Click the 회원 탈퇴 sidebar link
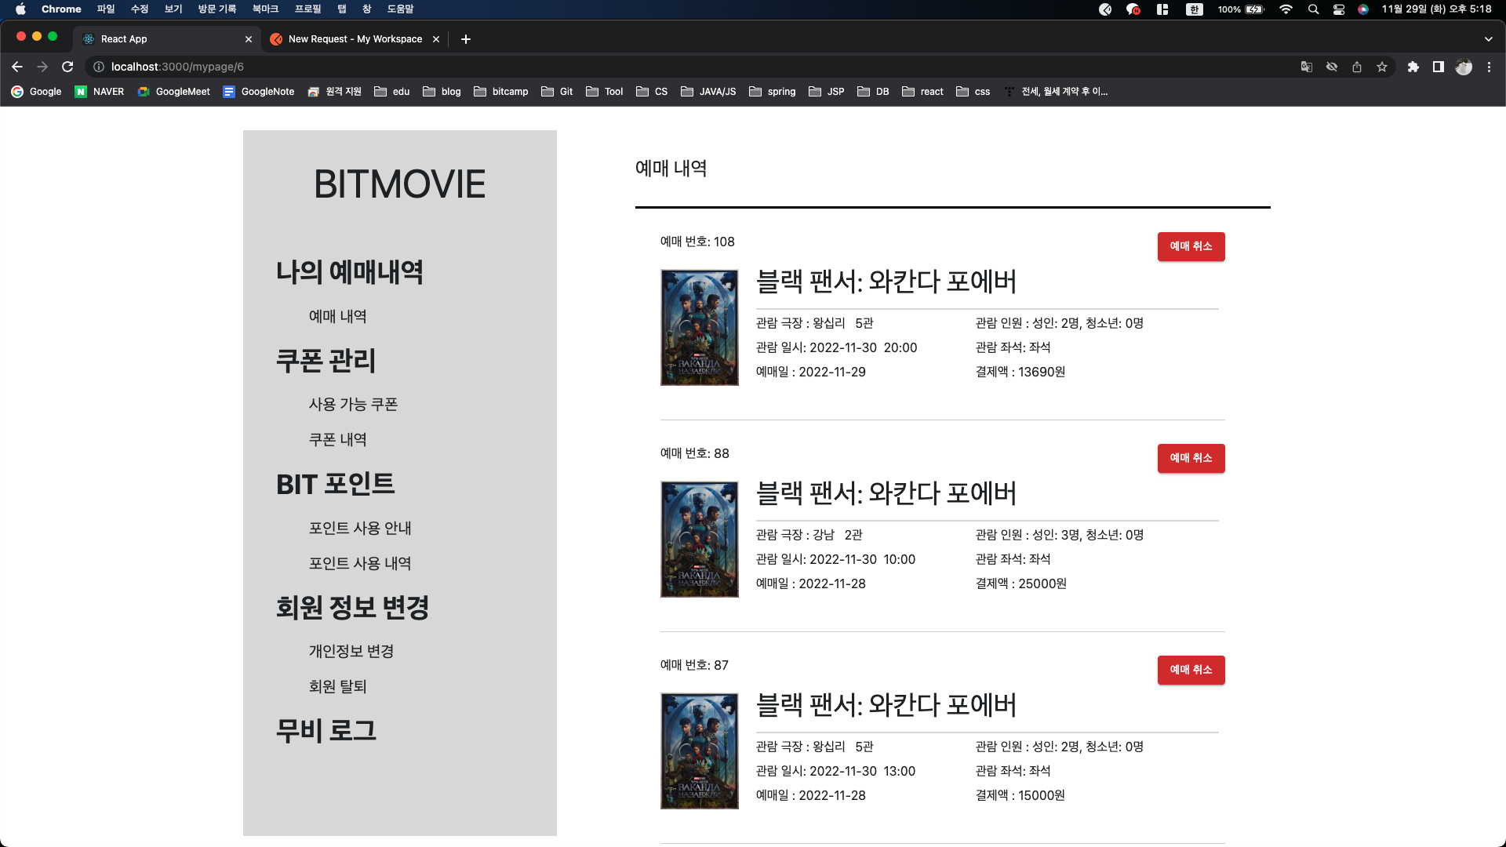 pyautogui.click(x=337, y=687)
